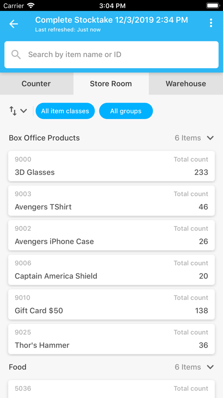Switch to the Counter tab

point(36,83)
